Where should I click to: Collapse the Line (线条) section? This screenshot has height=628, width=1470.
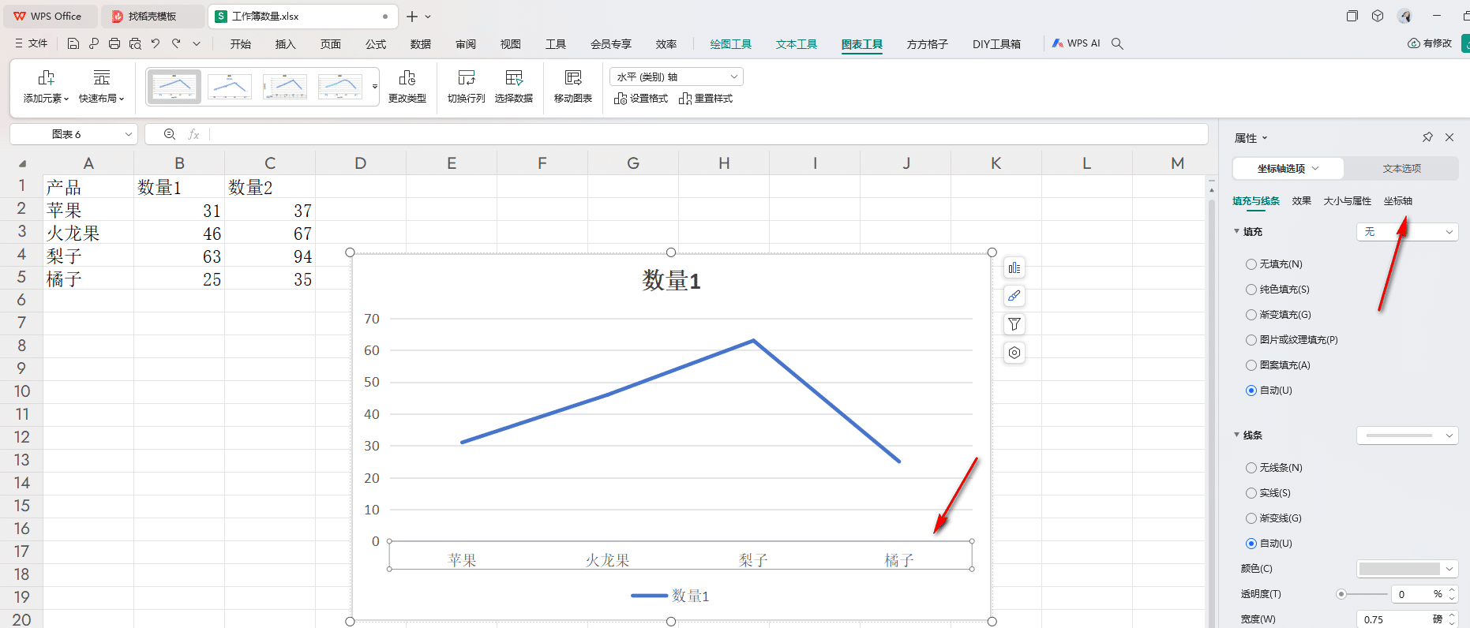[x=1237, y=435]
